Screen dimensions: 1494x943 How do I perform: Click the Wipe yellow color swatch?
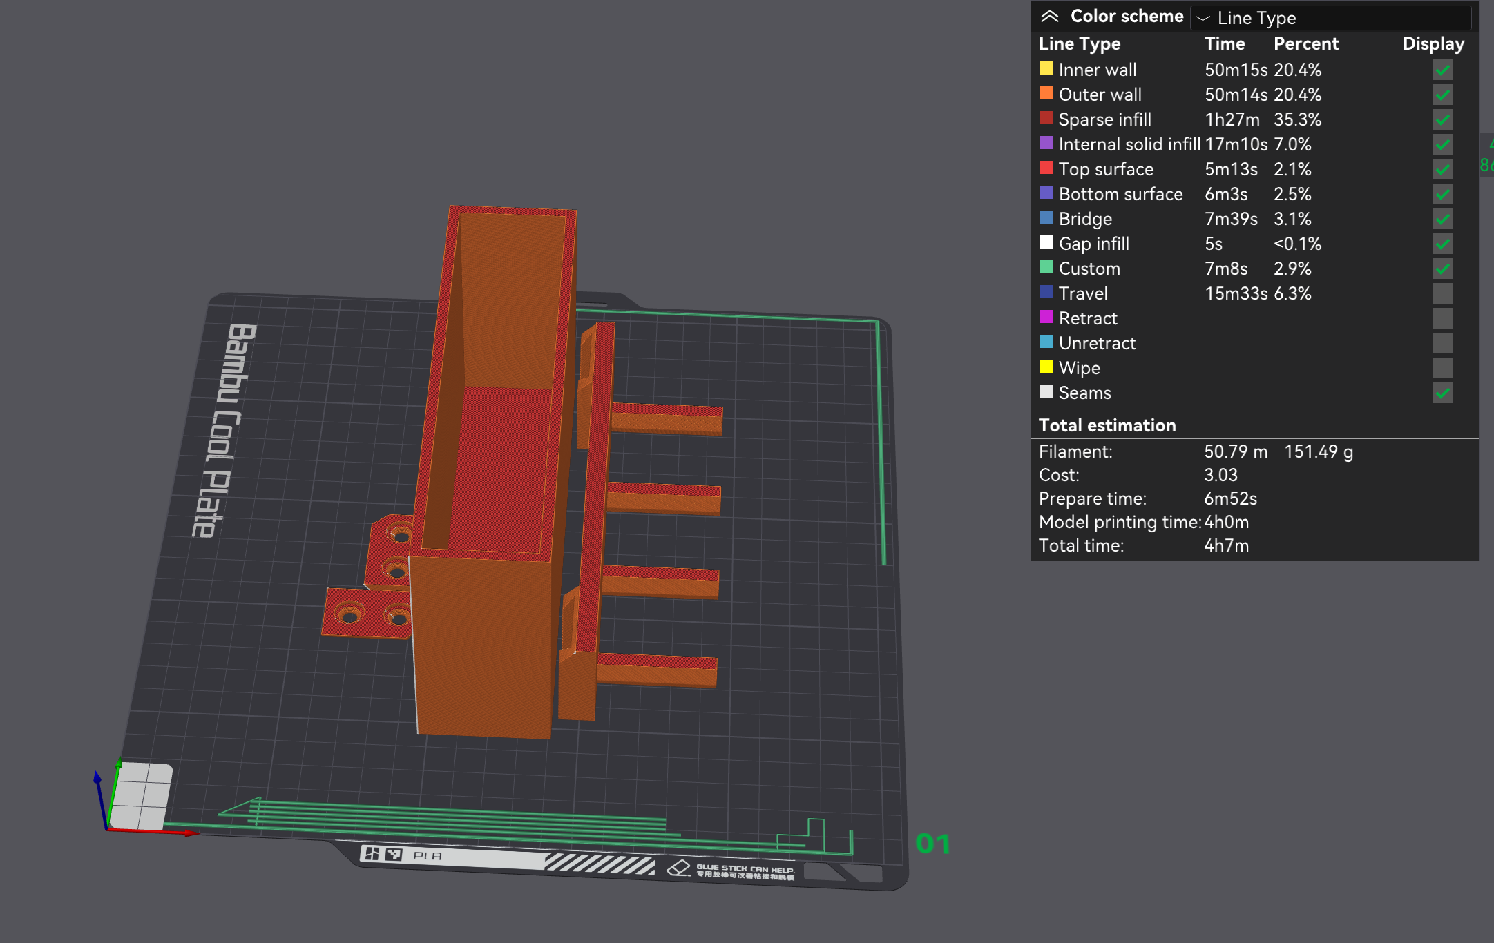[1046, 367]
